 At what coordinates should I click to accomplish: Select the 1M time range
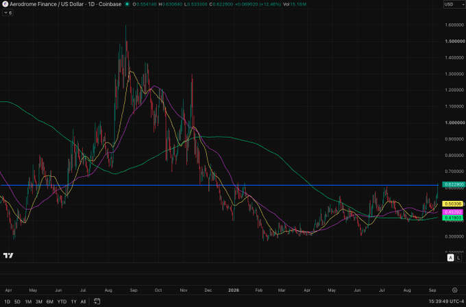click(28, 302)
